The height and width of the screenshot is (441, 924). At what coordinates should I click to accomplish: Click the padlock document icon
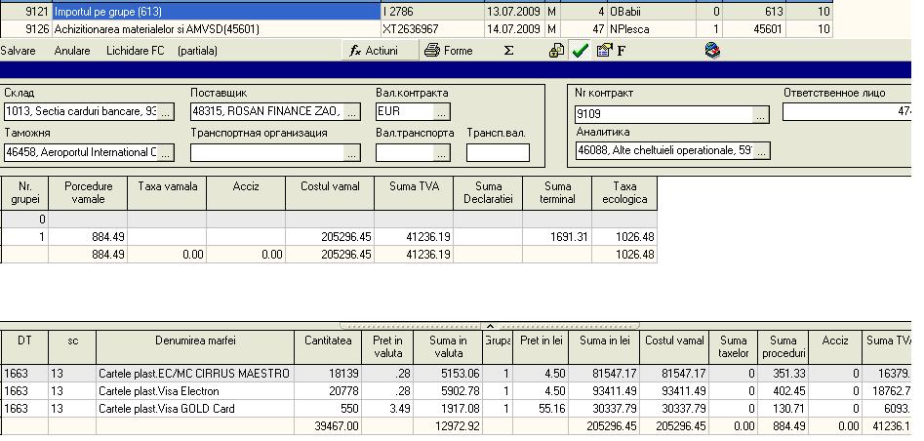[556, 51]
